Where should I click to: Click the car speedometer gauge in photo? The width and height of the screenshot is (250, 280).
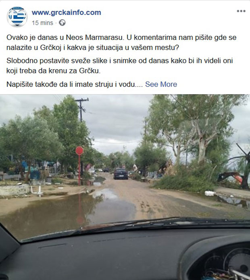(237, 259)
